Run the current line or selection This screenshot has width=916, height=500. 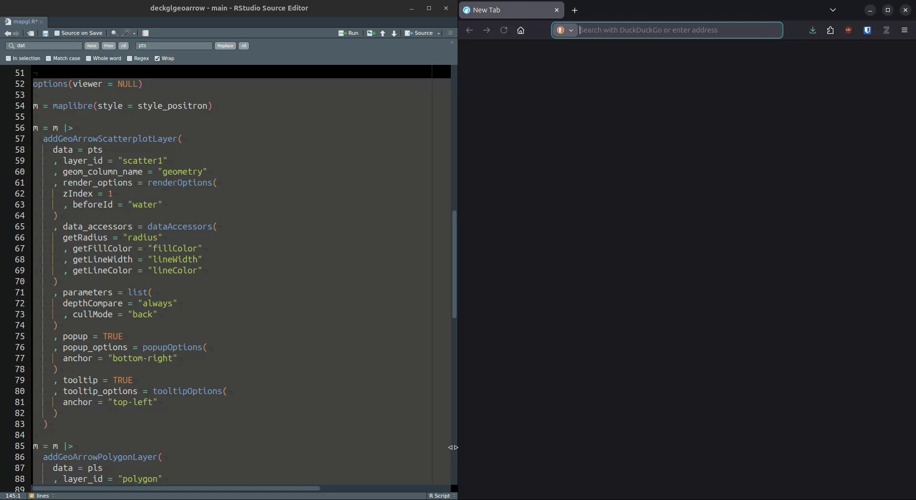click(x=348, y=33)
